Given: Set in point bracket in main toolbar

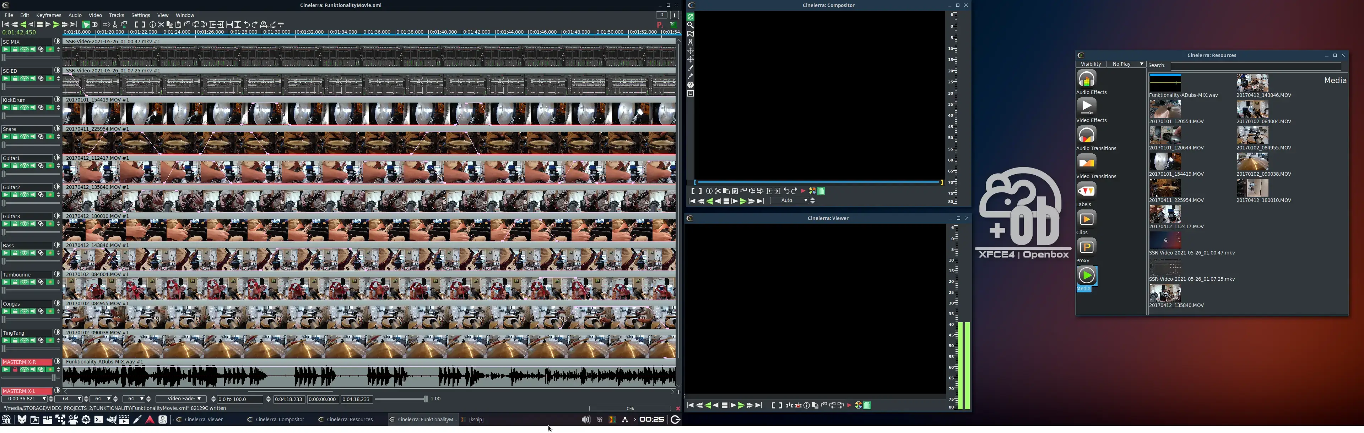Looking at the screenshot, I should [136, 24].
